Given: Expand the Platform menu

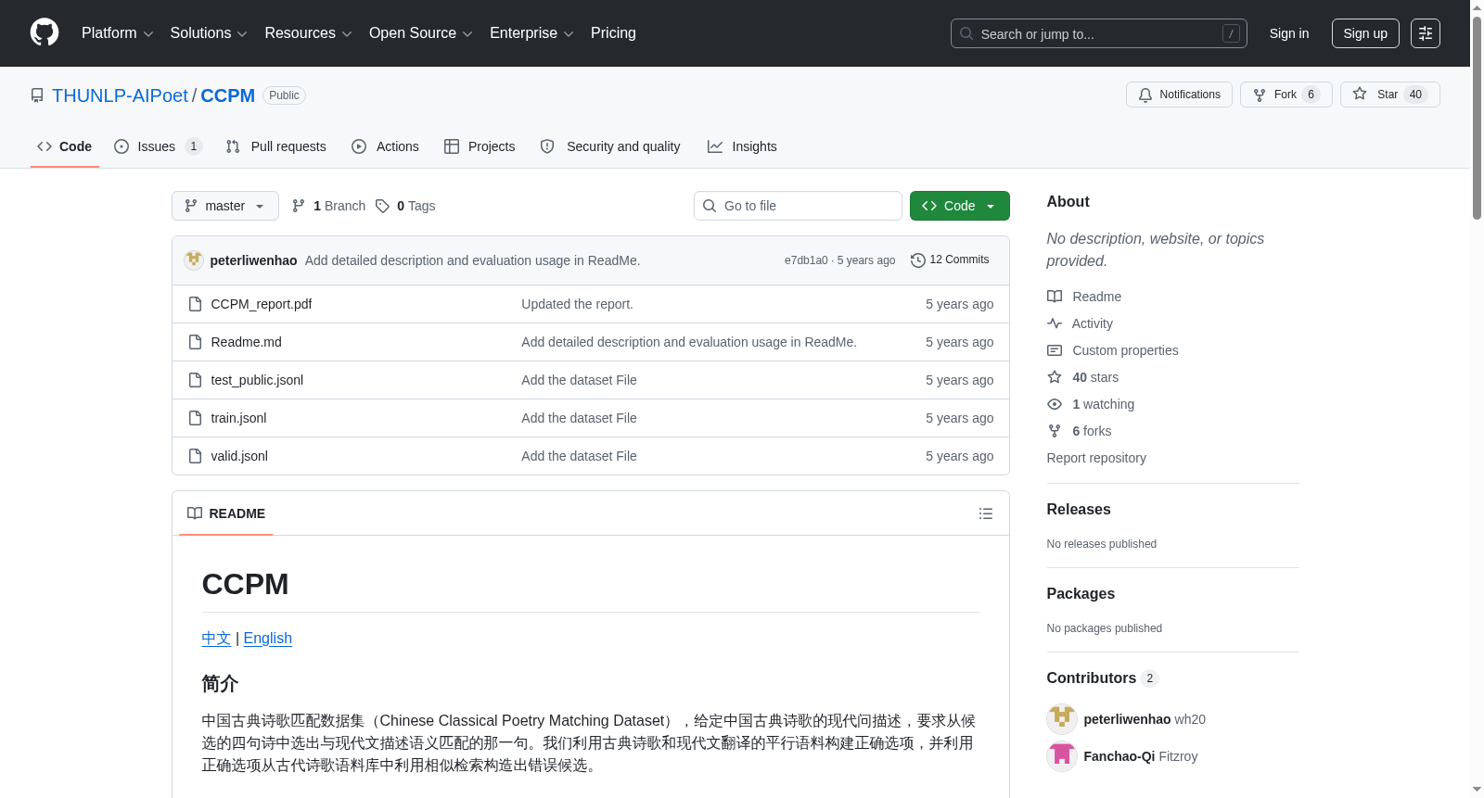Looking at the screenshot, I should click(118, 33).
